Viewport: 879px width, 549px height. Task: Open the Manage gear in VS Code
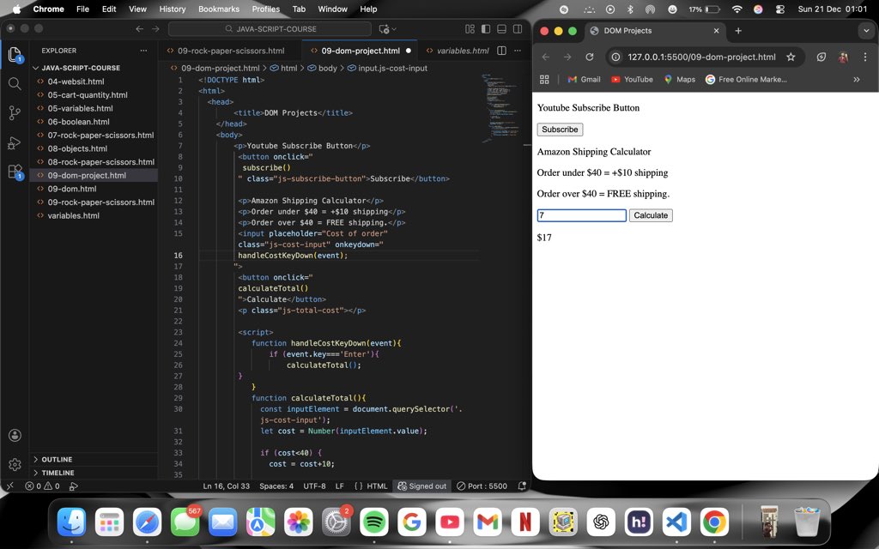[x=15, y=464]
